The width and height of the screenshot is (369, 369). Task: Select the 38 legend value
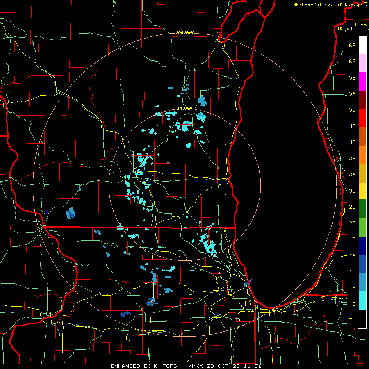point(352,158)
